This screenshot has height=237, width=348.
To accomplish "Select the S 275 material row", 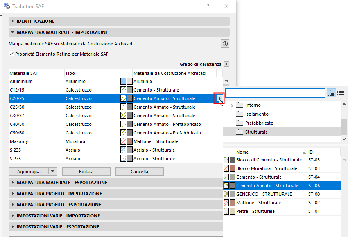I will [x=115, y=159].
